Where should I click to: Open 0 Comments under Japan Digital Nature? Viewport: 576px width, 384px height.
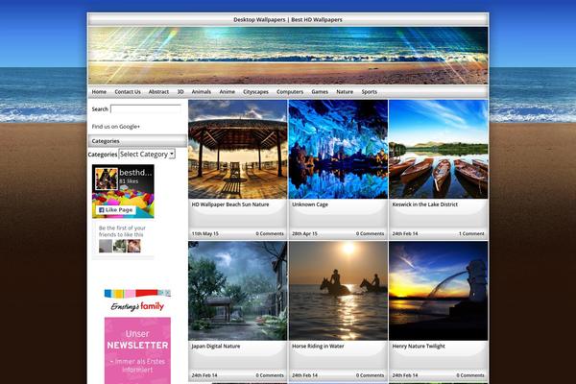pos(270,375)
